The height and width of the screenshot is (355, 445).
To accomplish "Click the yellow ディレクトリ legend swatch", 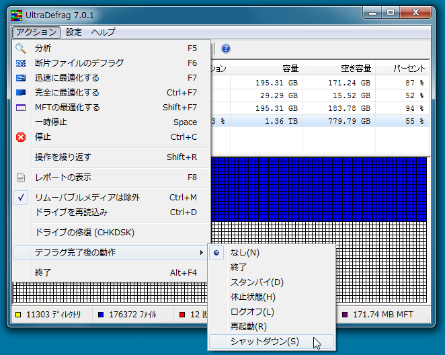I will 18,315.
